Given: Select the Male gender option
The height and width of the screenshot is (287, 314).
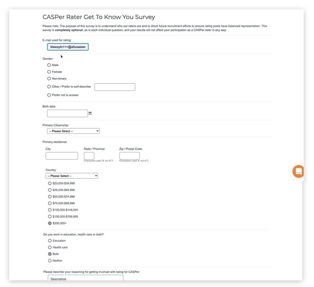Looking at the screenshot, I should point(49,65).
